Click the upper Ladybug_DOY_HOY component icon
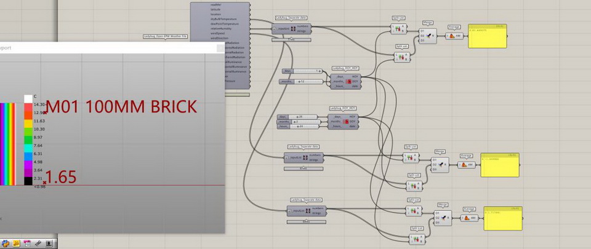Viewport: 591px width, 249px height. pos(348,81)
